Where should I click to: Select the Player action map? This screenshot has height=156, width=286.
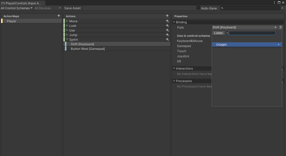click(12, 21)
